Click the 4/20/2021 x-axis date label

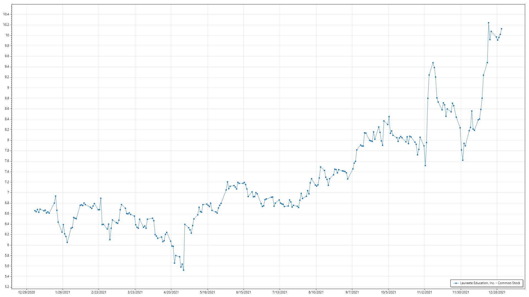pos(171,292)
